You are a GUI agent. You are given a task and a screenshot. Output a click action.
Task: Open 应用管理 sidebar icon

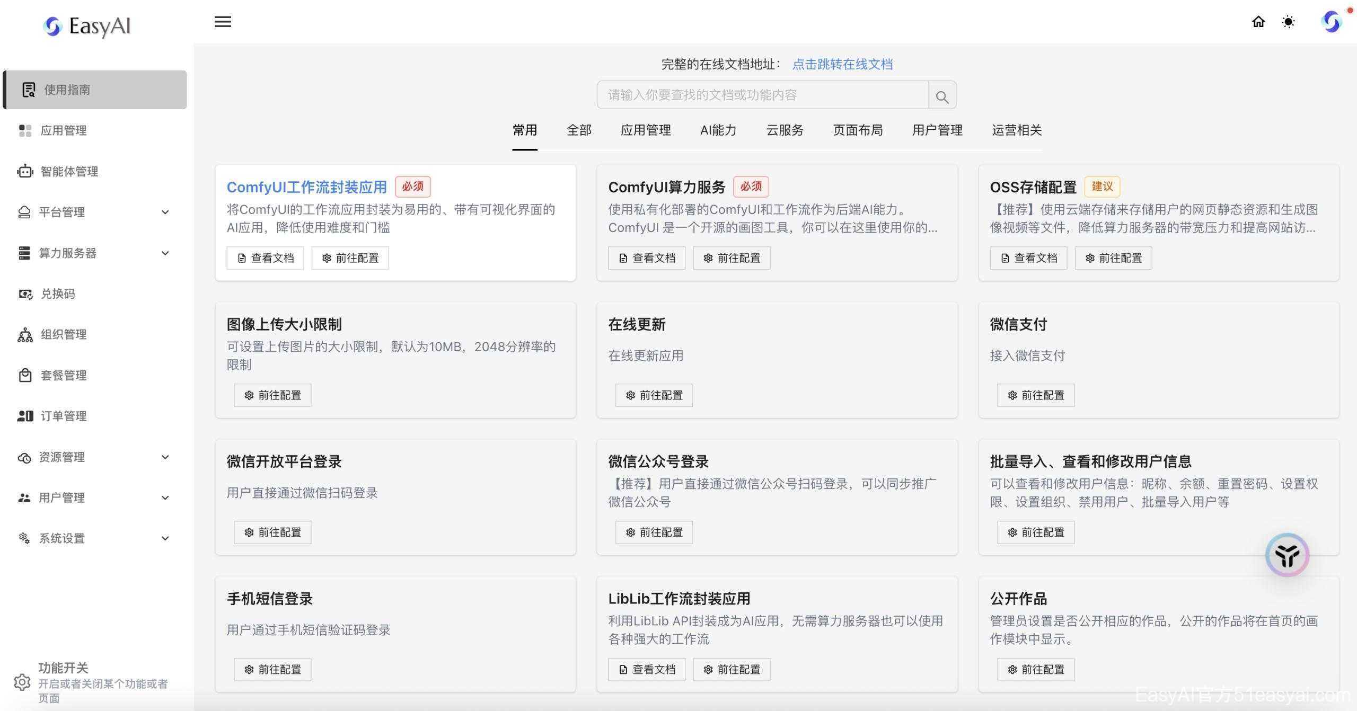(x=25, y=130)
